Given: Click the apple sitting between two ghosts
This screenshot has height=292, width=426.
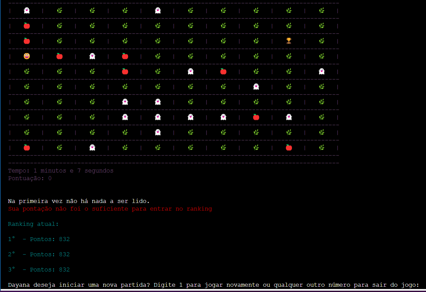Looking at the screenshot, I should (x=256, y=117).
